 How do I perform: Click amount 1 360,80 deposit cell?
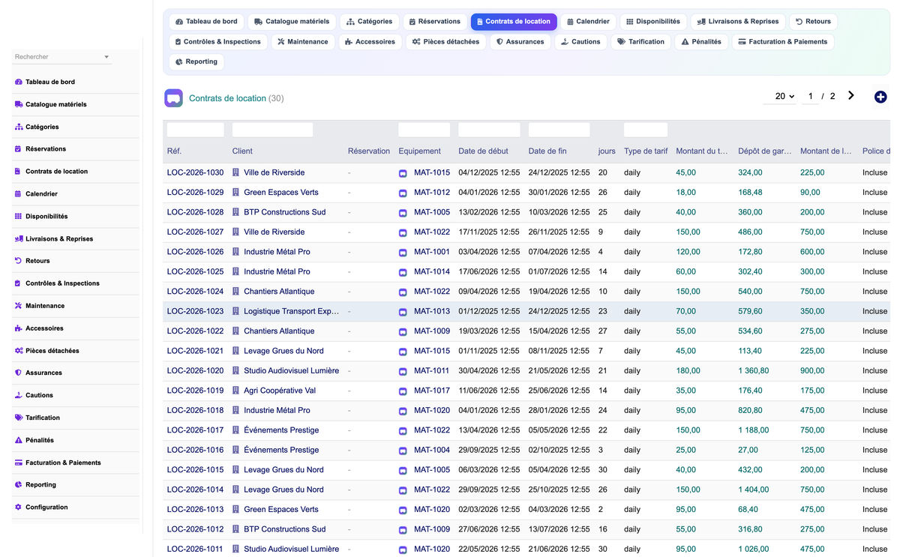(x=753, y=370)
